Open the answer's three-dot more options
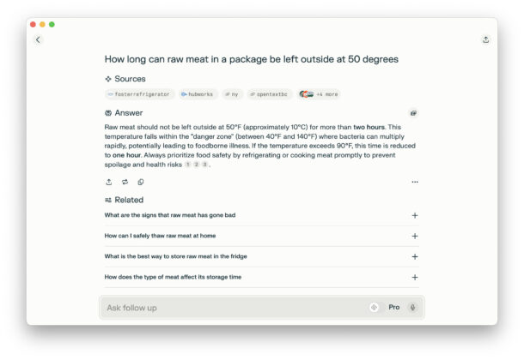 click(415, 182)
